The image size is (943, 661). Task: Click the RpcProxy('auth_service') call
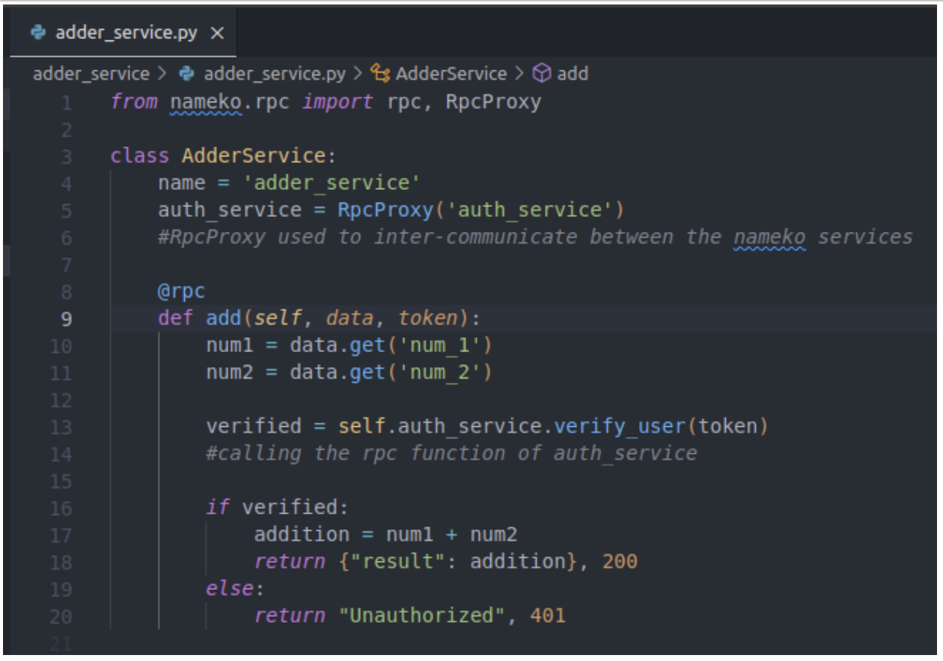[480, 211]
